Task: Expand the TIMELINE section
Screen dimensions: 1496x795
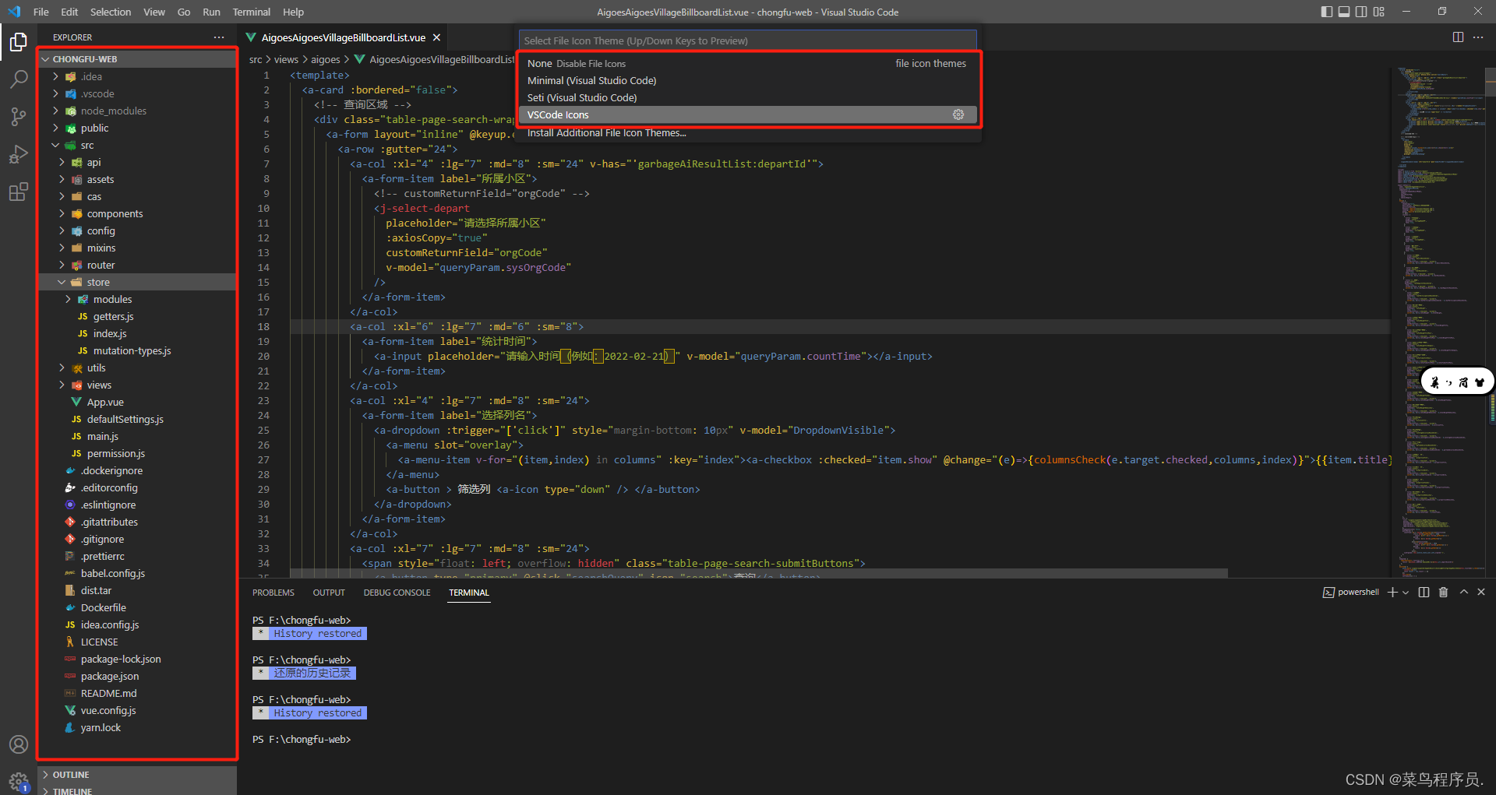Action: tap(138, 790)
